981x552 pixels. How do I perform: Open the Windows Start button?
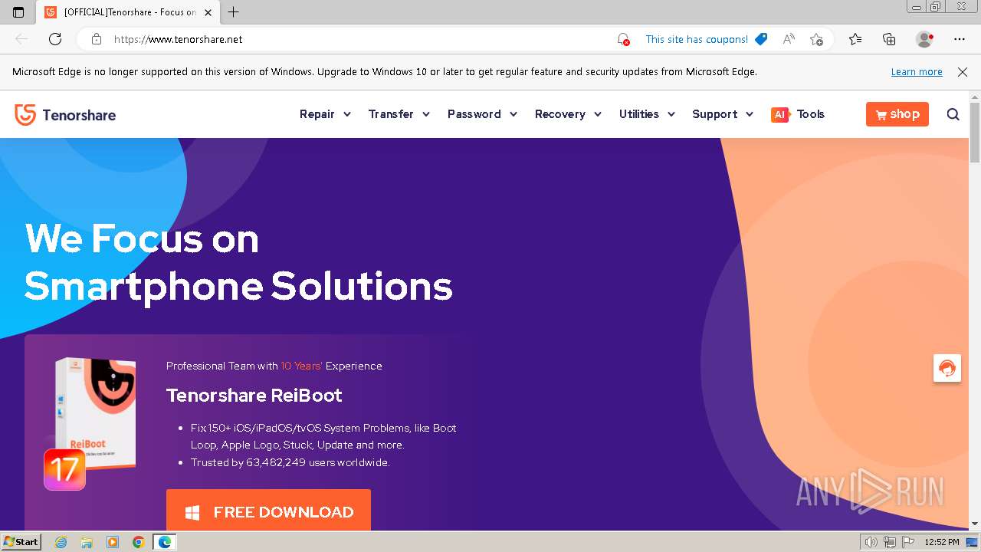(21, 542)
